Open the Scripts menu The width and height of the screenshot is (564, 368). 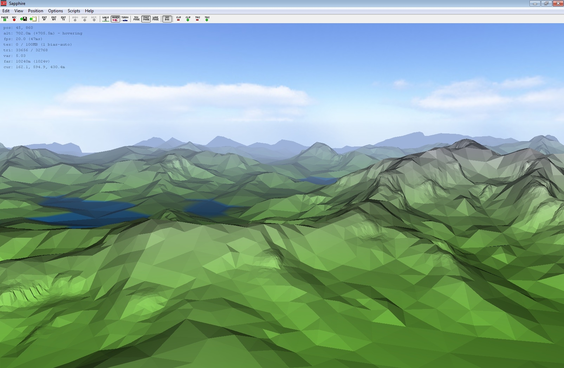74,11
